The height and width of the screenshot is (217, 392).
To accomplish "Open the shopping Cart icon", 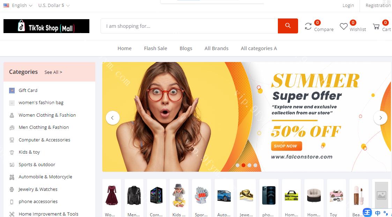I will click(376, 26).
